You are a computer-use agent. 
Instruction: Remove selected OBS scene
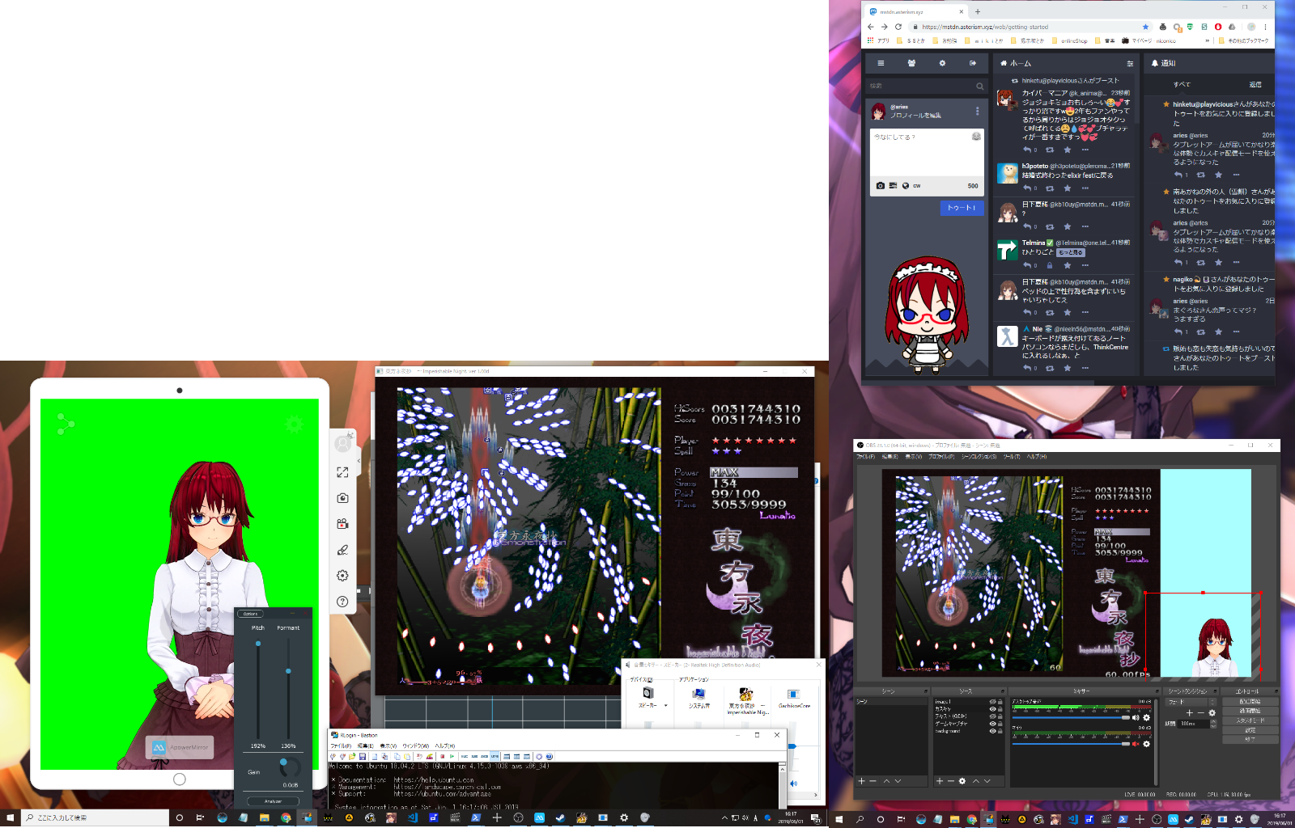(873, 781)
